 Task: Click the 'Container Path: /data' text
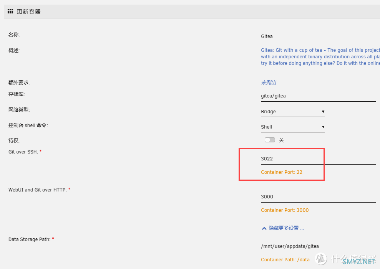tap(285, 259)
